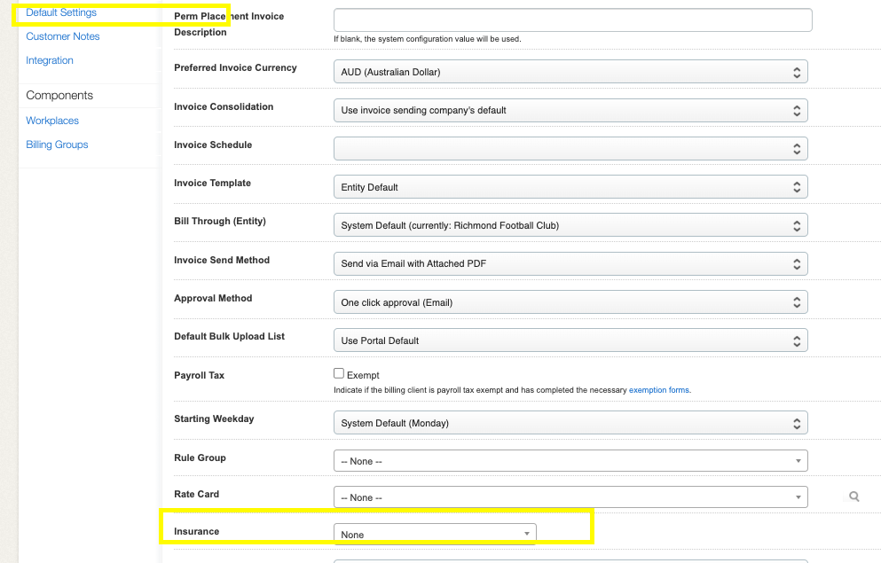Open the Preferred Invoice Currency dropdown
This screenshot has height=563, width=881.
pyautogui.click(x=570, y=72)
